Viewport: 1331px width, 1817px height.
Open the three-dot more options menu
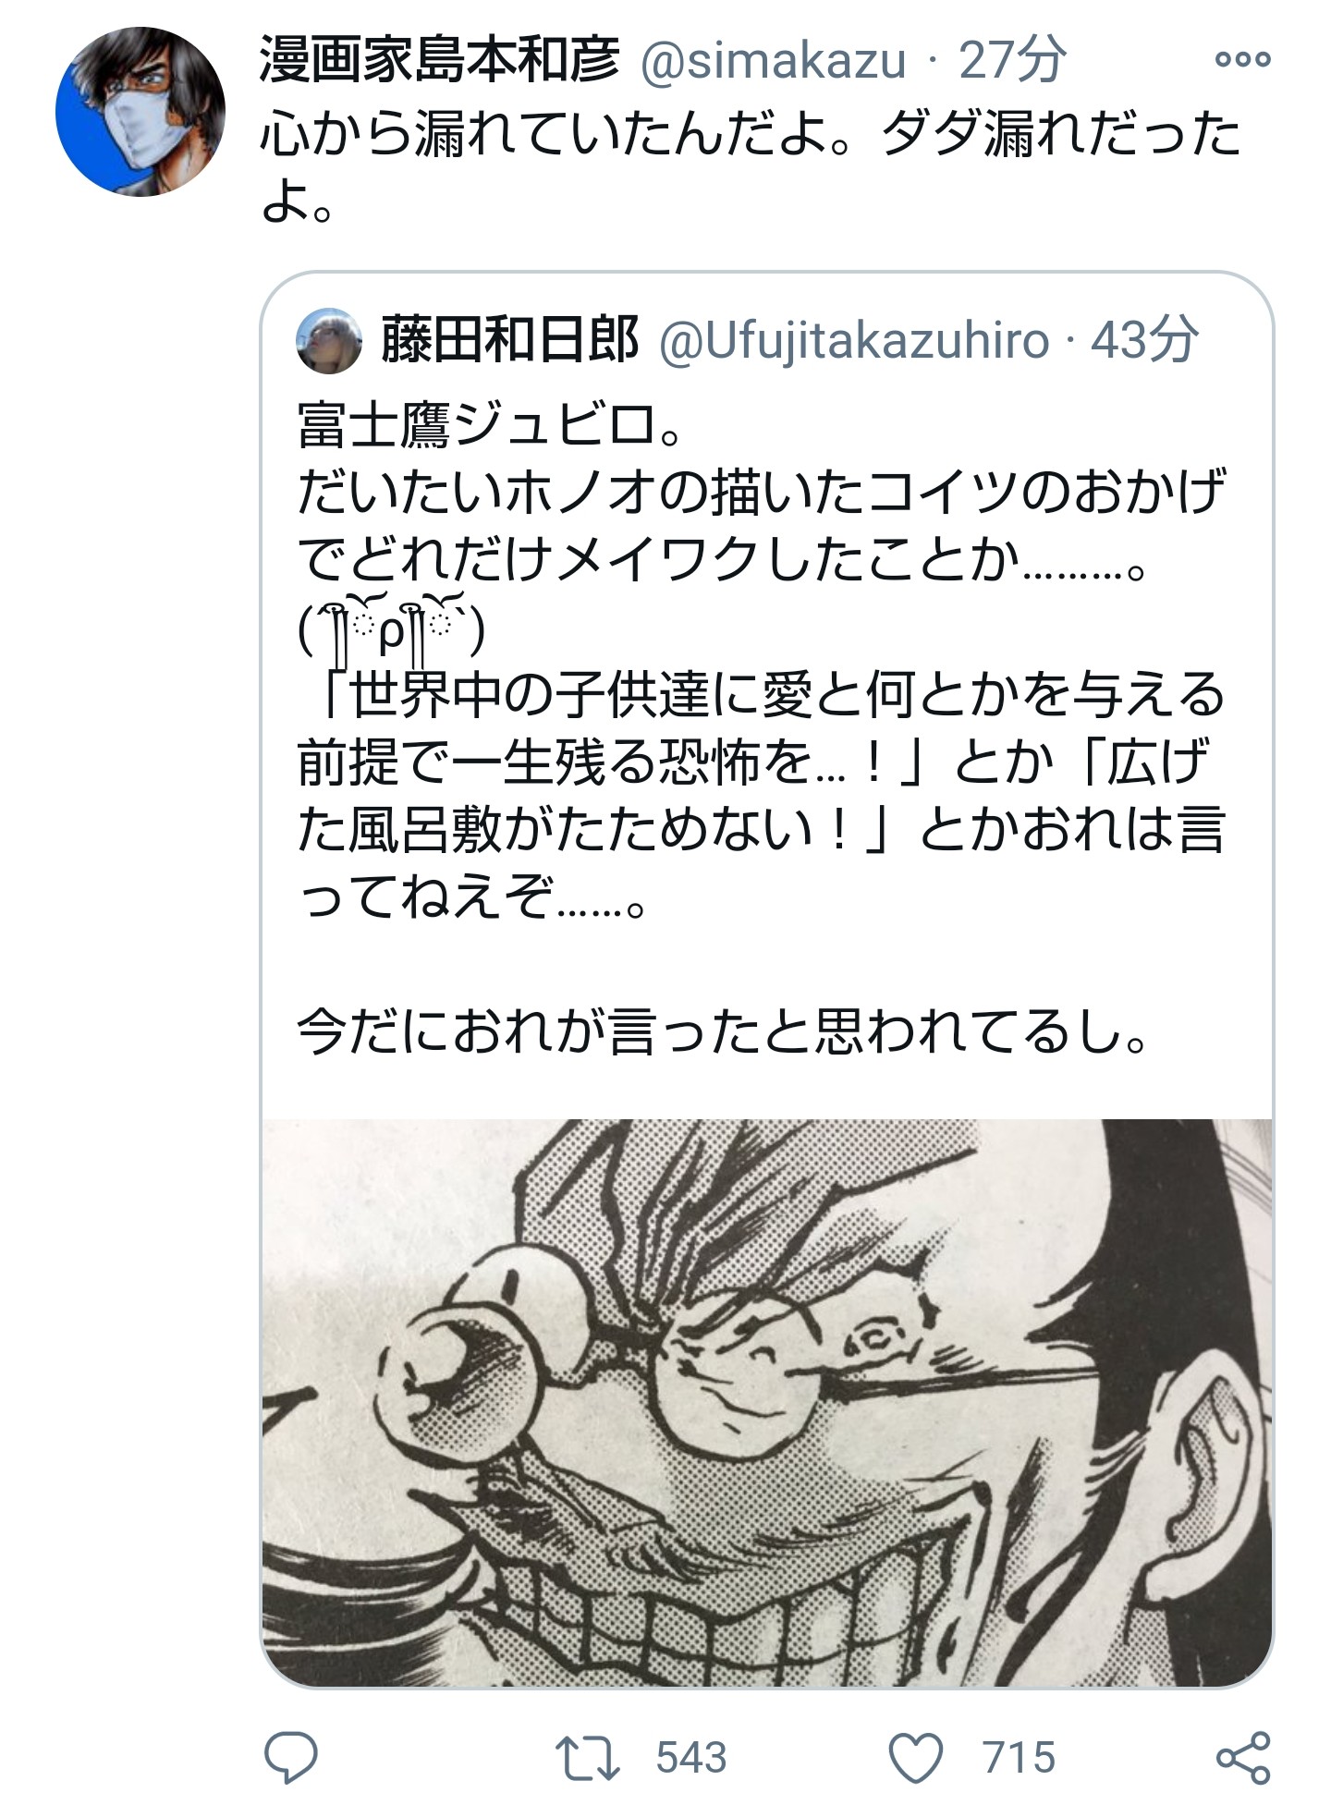click(x=1242, y=60)
